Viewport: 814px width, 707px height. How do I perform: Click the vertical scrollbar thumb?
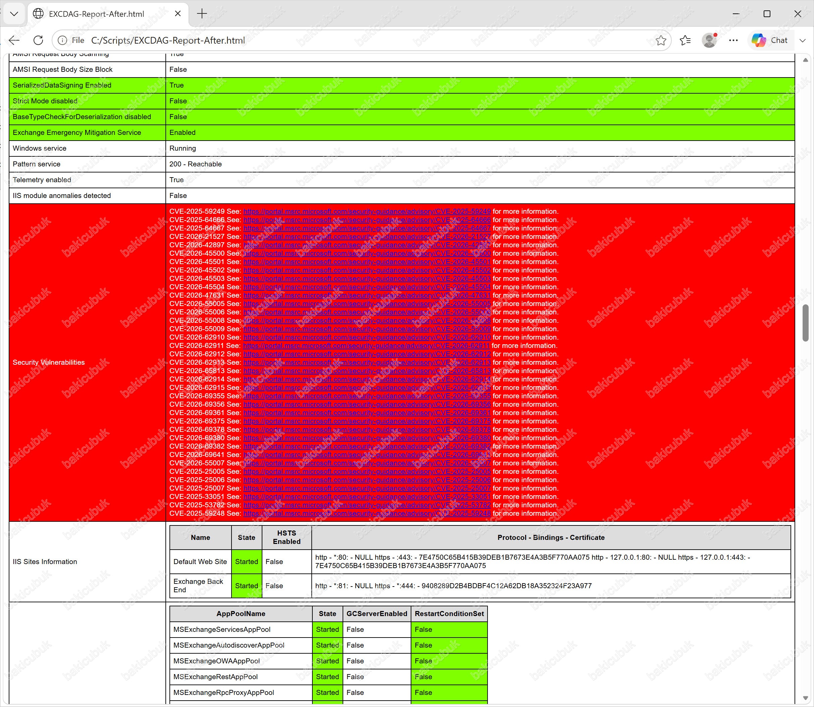806,323
